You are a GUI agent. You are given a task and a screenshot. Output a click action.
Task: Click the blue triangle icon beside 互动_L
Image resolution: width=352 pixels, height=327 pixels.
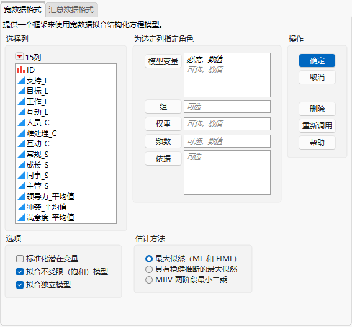coord(21,112)
